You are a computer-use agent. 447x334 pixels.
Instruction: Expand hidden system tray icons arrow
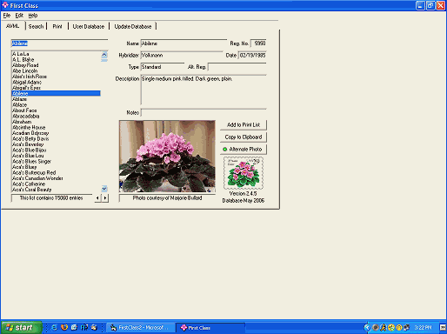tap(367, 328)
